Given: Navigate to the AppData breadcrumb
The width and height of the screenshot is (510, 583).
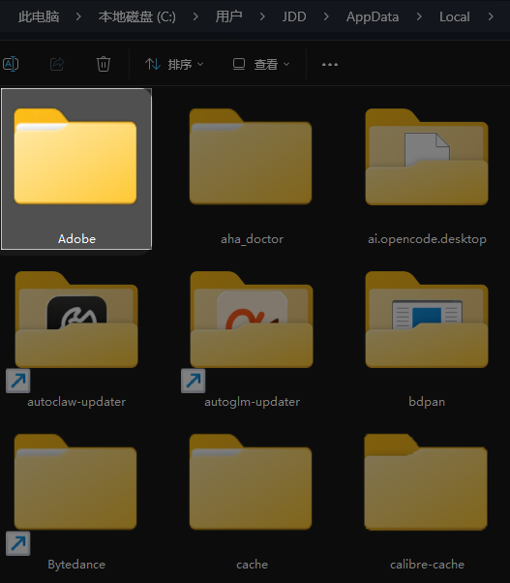Looking at the screenshot, I should coord(373,16).
